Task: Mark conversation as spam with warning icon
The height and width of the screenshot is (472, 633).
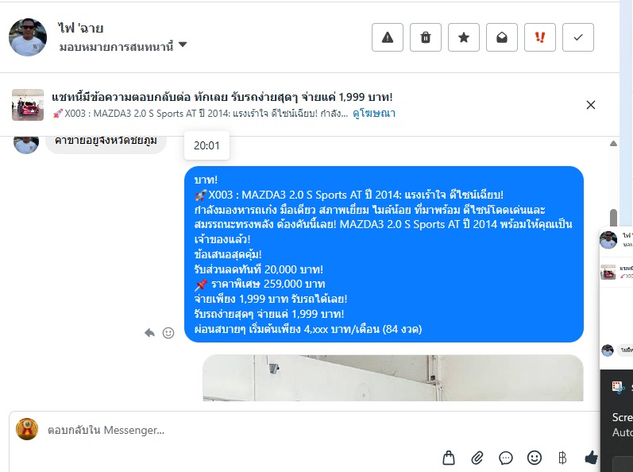Action: 387,37
